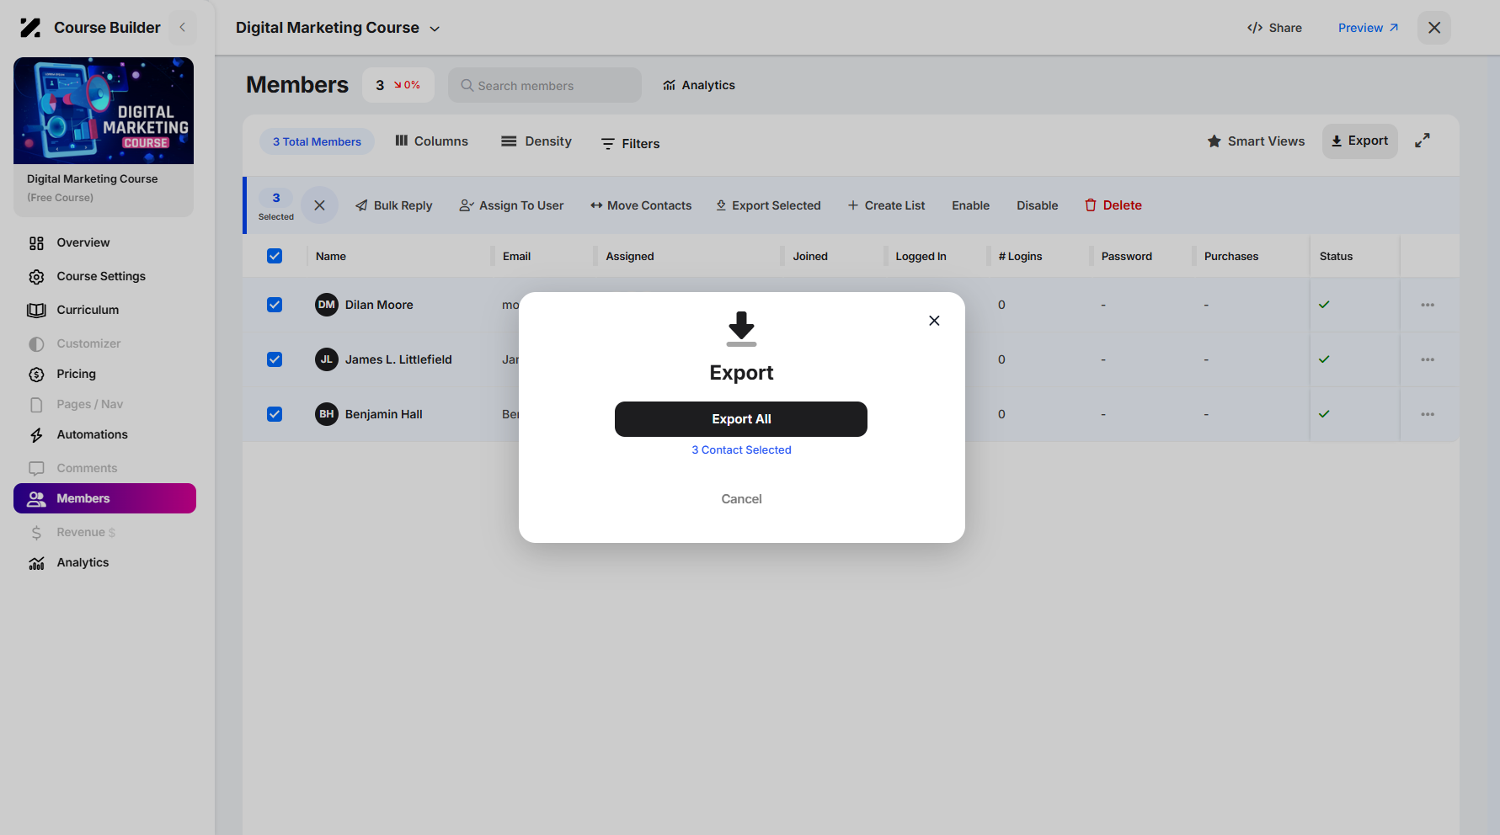
Task: Click the Status column header
Action: pyautogui.click(x=1336, y=256)
